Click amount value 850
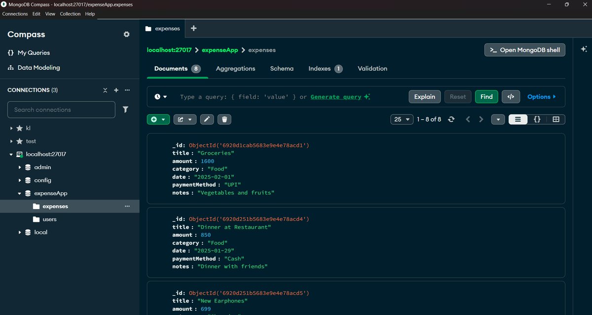This screenshot has height=315, width=592. point(206,235)
